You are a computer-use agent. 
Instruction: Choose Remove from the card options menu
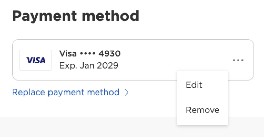(x=202, y=110)
